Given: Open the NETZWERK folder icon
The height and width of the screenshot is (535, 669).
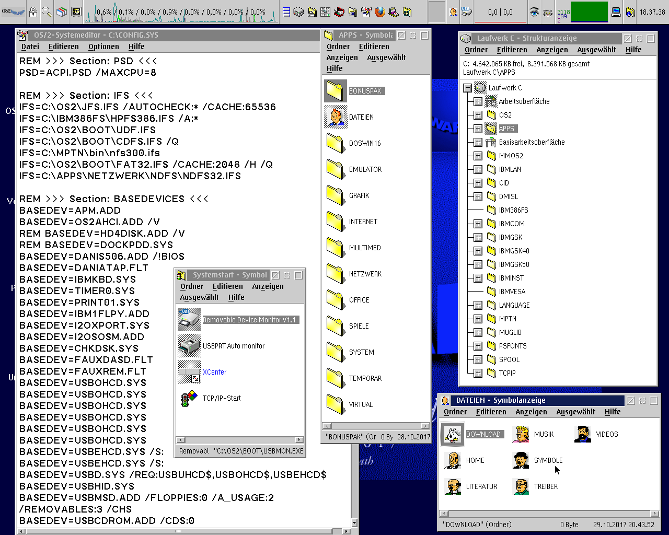Looking at the screenshot, I should [336, 274].
